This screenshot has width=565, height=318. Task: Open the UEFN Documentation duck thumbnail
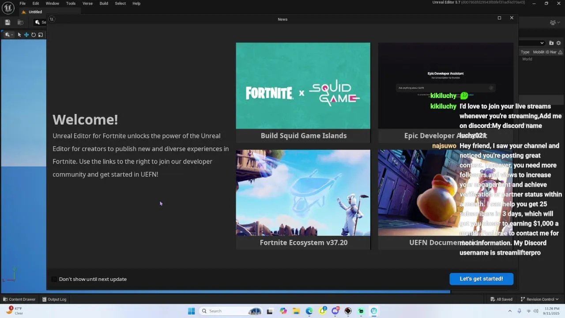click(x=446, y=193)
